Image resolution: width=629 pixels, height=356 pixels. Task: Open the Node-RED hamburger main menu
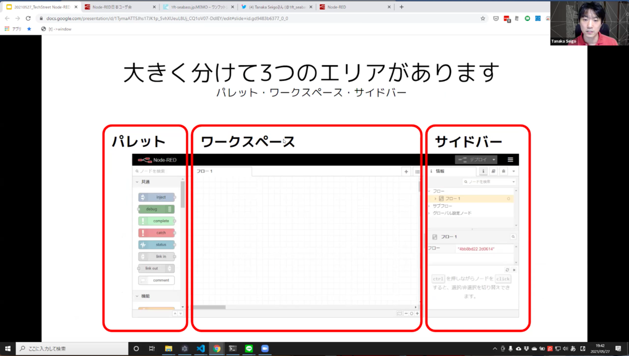coord(511,160)
